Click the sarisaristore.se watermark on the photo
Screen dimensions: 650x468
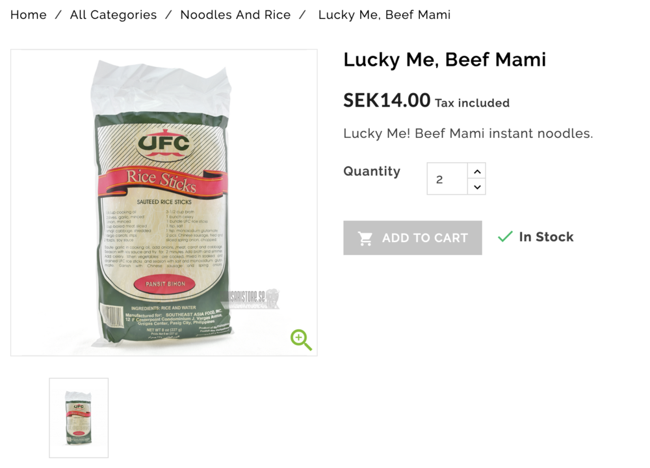[252, 299]
